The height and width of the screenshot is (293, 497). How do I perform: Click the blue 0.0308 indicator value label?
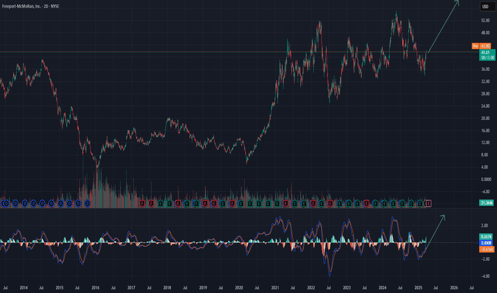pyautogui.click(x=486, y=243)
